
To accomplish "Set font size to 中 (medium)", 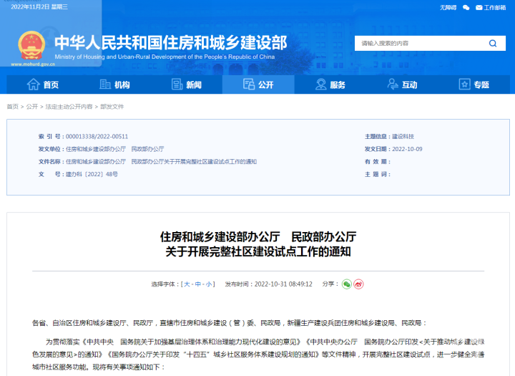I will (198, 284).
